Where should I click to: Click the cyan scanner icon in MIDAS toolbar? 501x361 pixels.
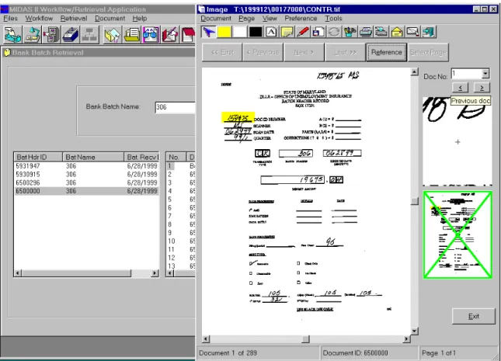coord(12,34)
